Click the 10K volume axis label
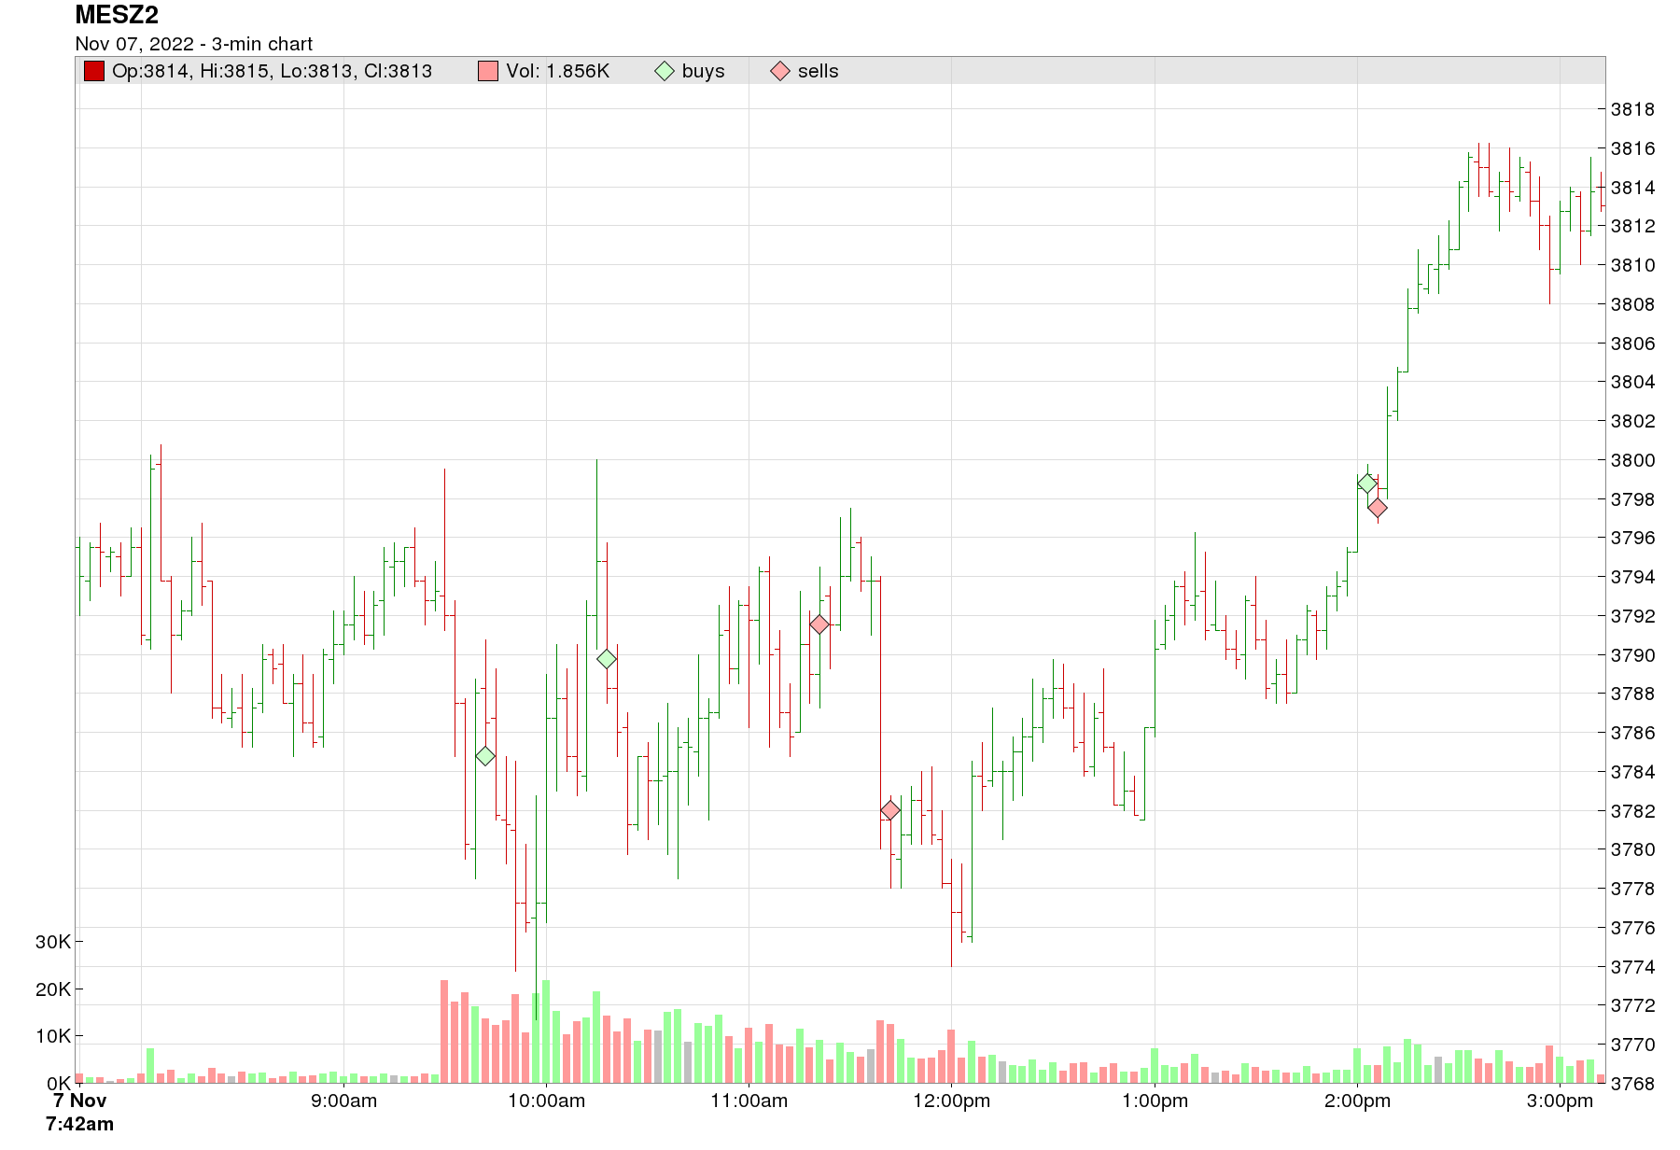This screenshot has height=1150, width=1680. (x=53, y=1036)
